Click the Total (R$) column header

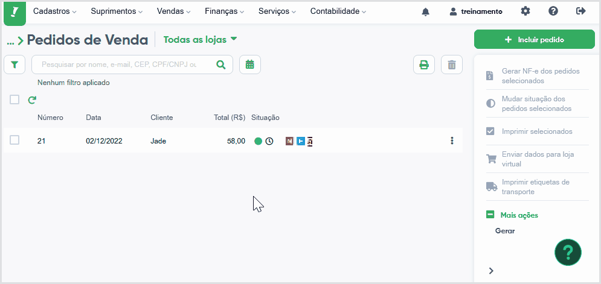pyautogui.click(x=229, y=118)
